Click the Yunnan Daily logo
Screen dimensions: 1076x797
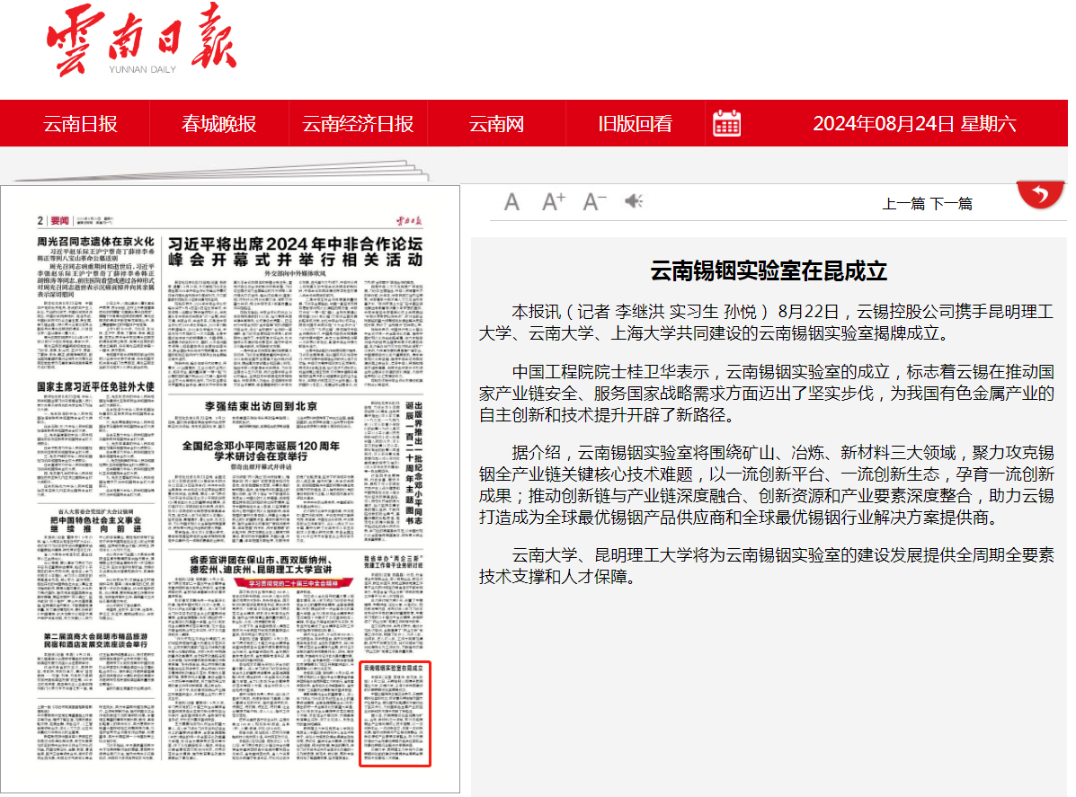141,42
